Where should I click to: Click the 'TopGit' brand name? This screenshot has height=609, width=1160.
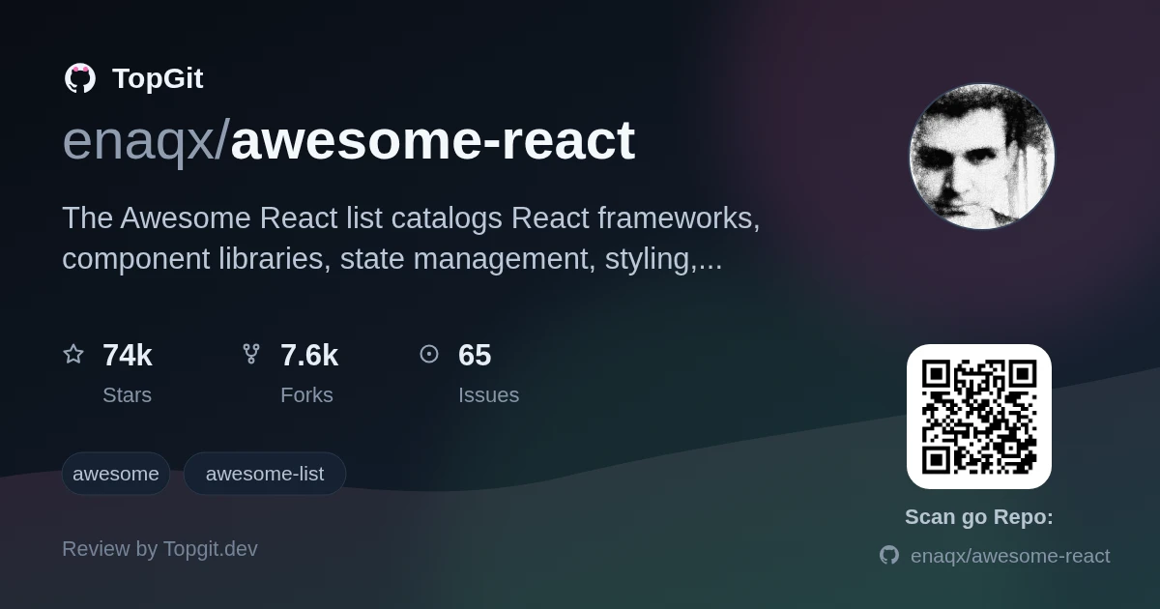tap(158, 78)
